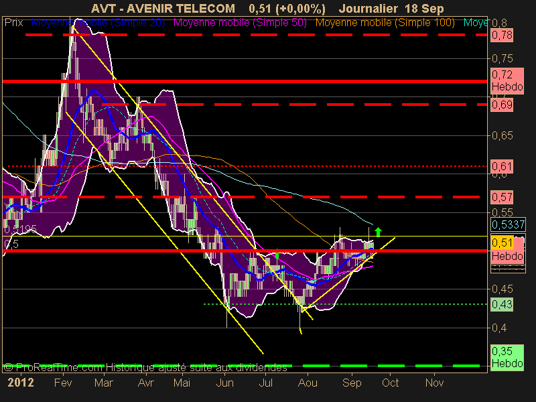The width and height of the screenshot is (536, 402).
Task: Click the Mai month label
Action: click(x=182, y=383)
